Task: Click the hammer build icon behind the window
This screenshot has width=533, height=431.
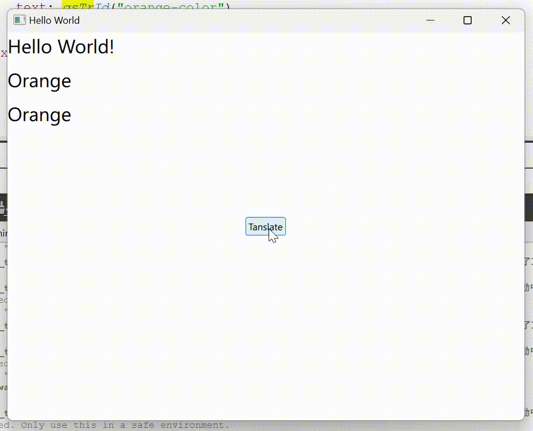Action: pyautogui.click(x=3, y=206)
